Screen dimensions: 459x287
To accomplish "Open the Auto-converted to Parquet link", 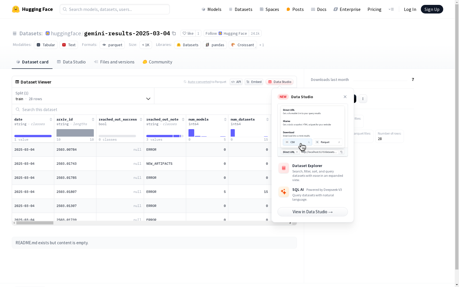I will [x=205, y=82].
